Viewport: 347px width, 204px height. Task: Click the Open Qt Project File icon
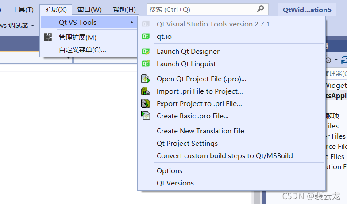click(x=146, y=79)
